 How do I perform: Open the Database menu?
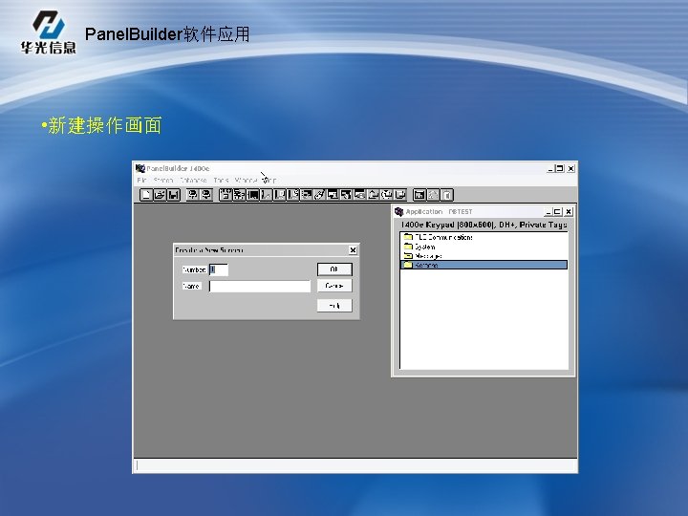(193, 181)
